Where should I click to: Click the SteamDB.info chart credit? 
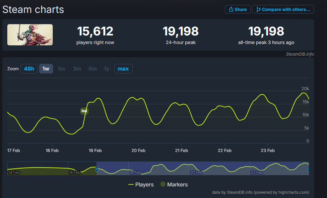[300, 54]
